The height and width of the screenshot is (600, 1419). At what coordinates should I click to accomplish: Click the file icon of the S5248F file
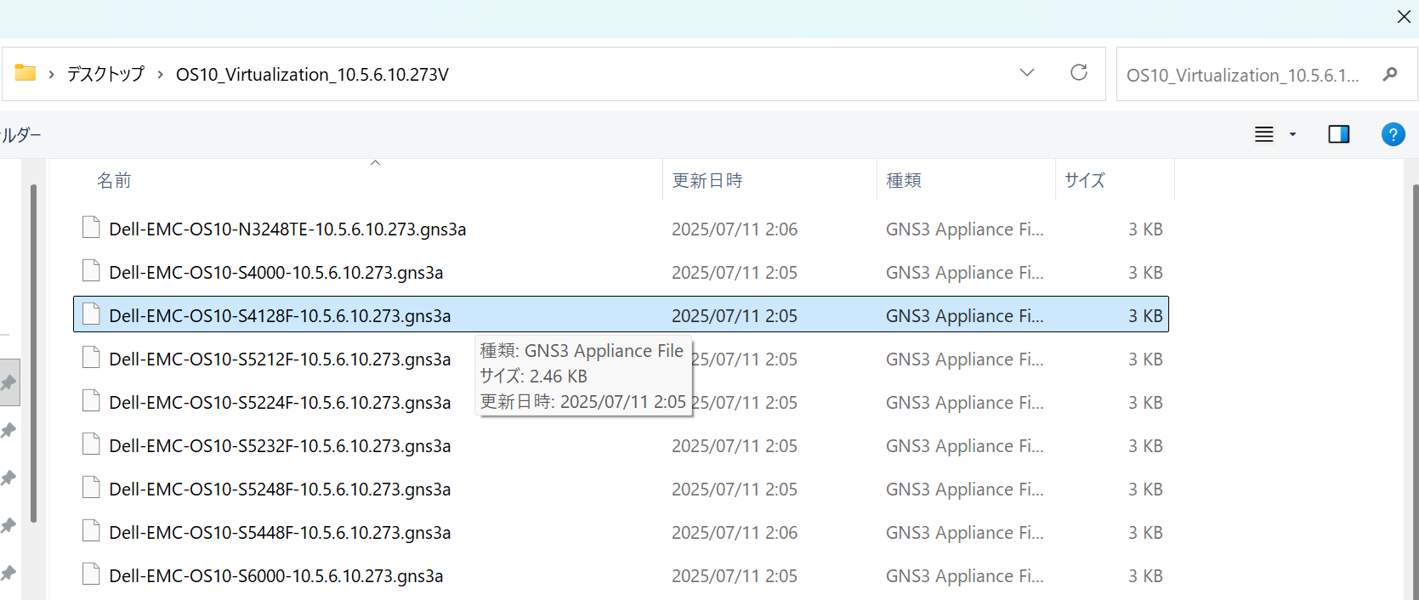pyautogui.click(x=91, y=487)
